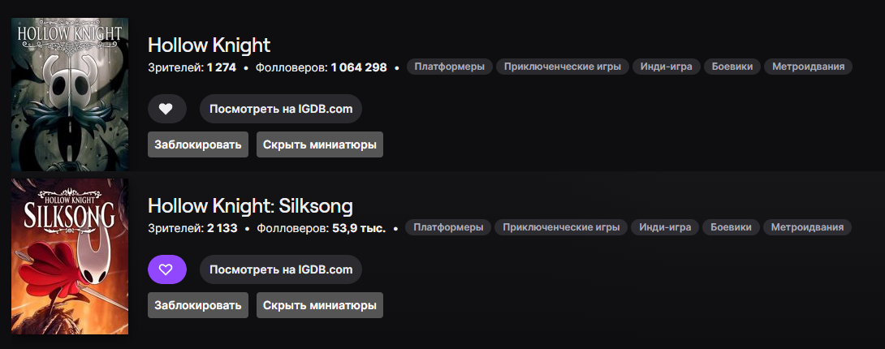Open Hollow Knight: Silksong cover thumbnail
The image size is (885, 349).
pyautogui.click(x=70, y=256)
